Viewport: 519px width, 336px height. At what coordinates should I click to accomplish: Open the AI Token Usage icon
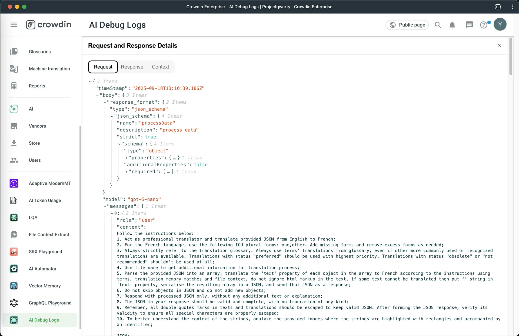14,200
